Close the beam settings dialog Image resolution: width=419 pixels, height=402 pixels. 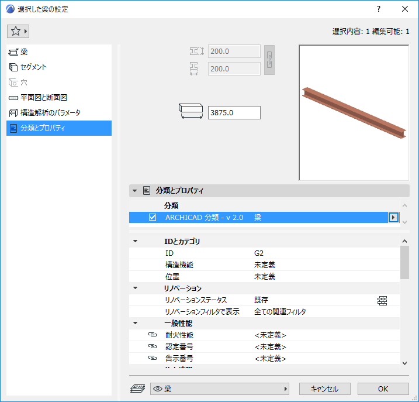[x=405, y=9]
